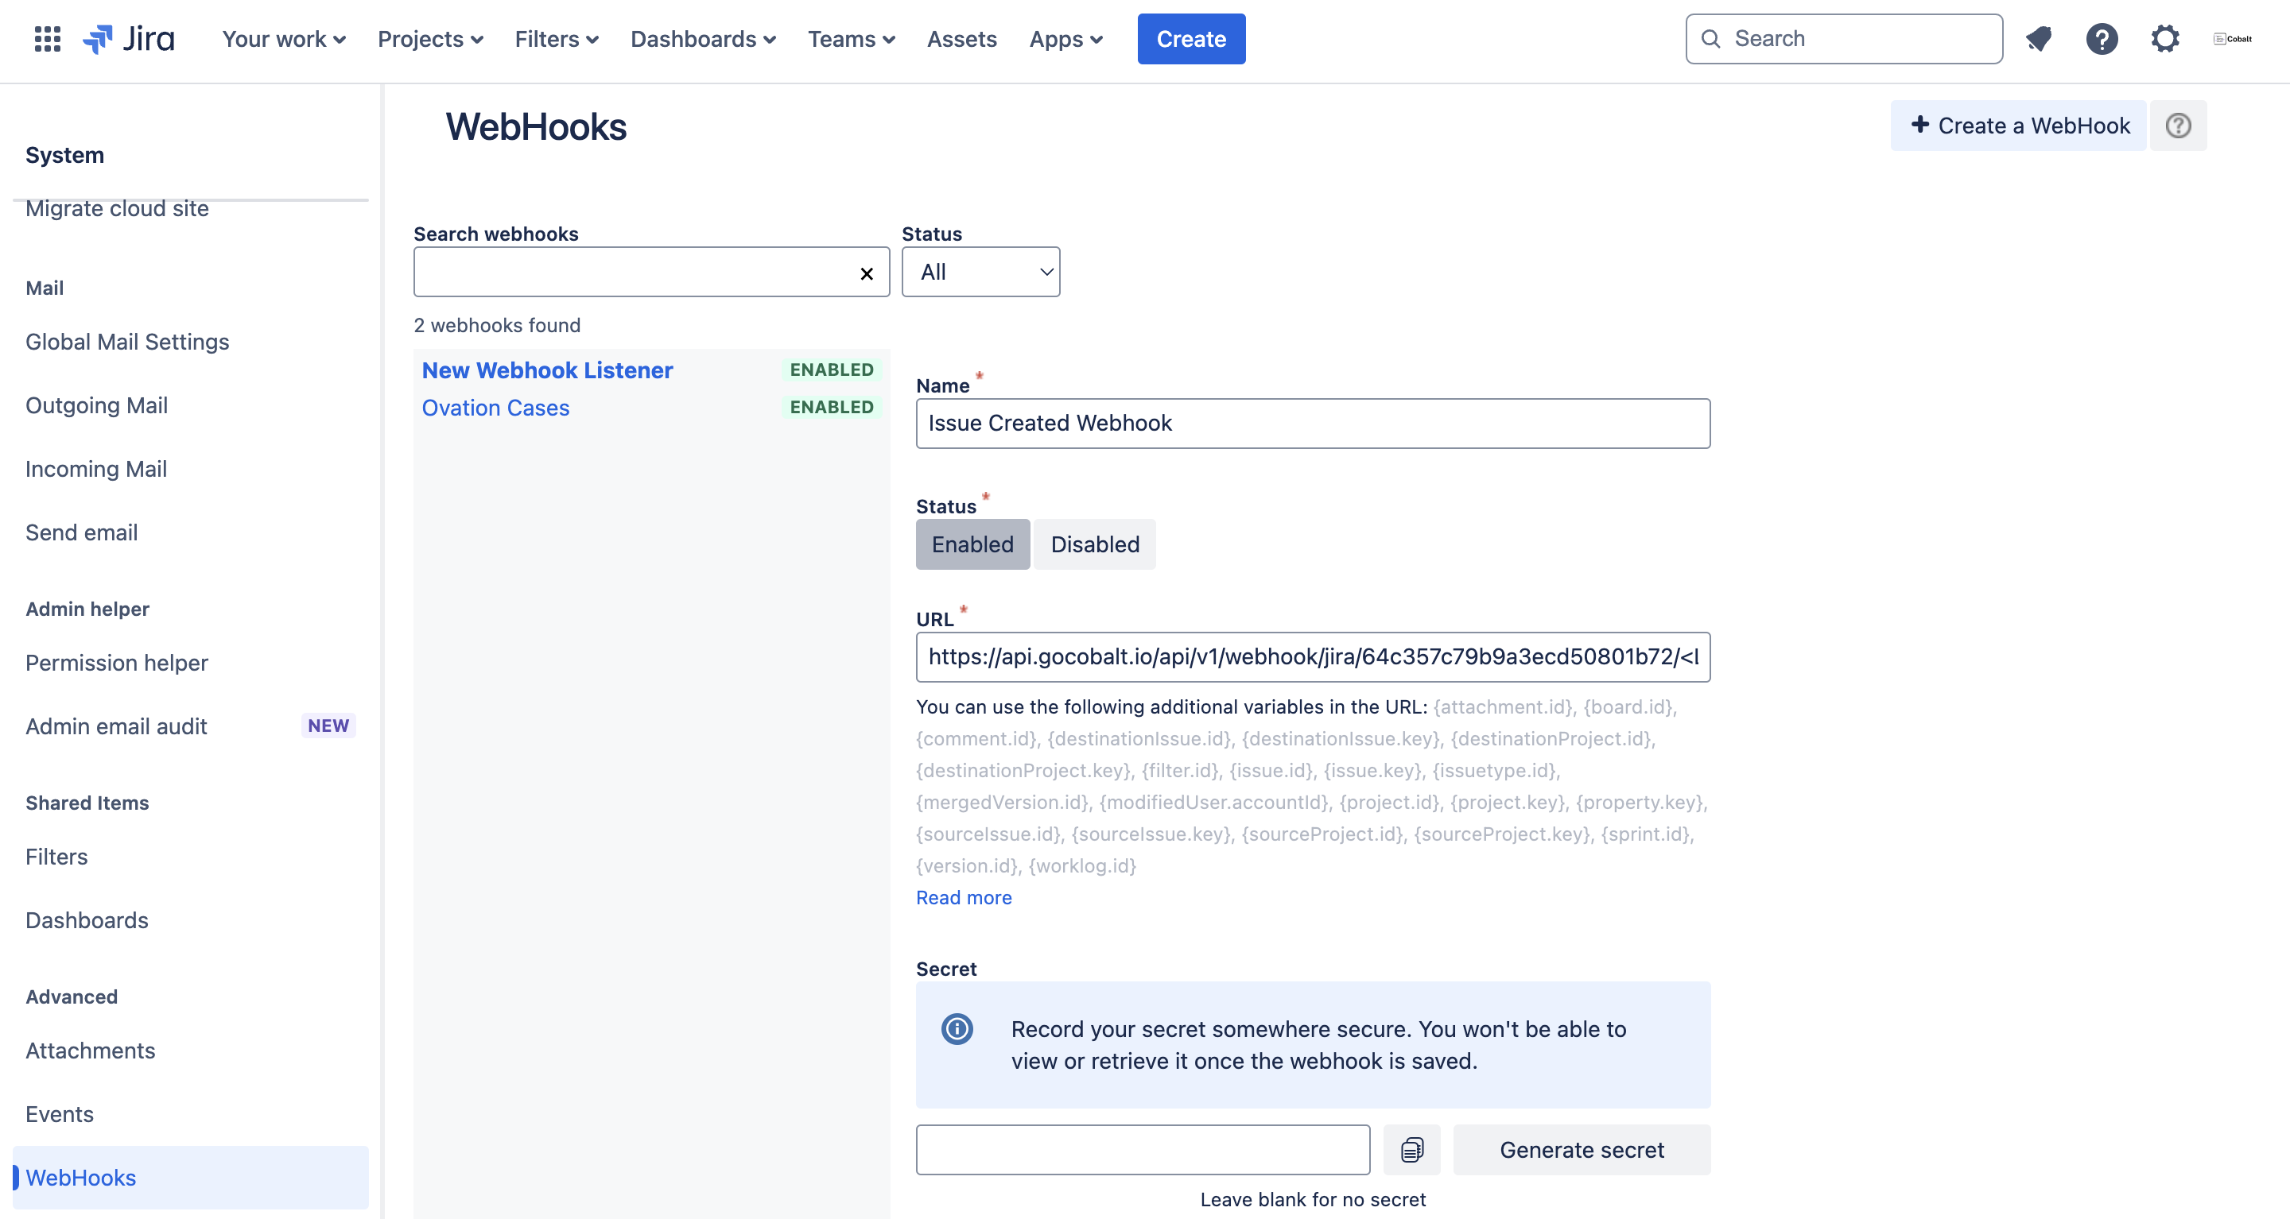This screenshot has height=1219, width=2290.
Task: Click the Generate secret button
Action: pos(1582,1150)
